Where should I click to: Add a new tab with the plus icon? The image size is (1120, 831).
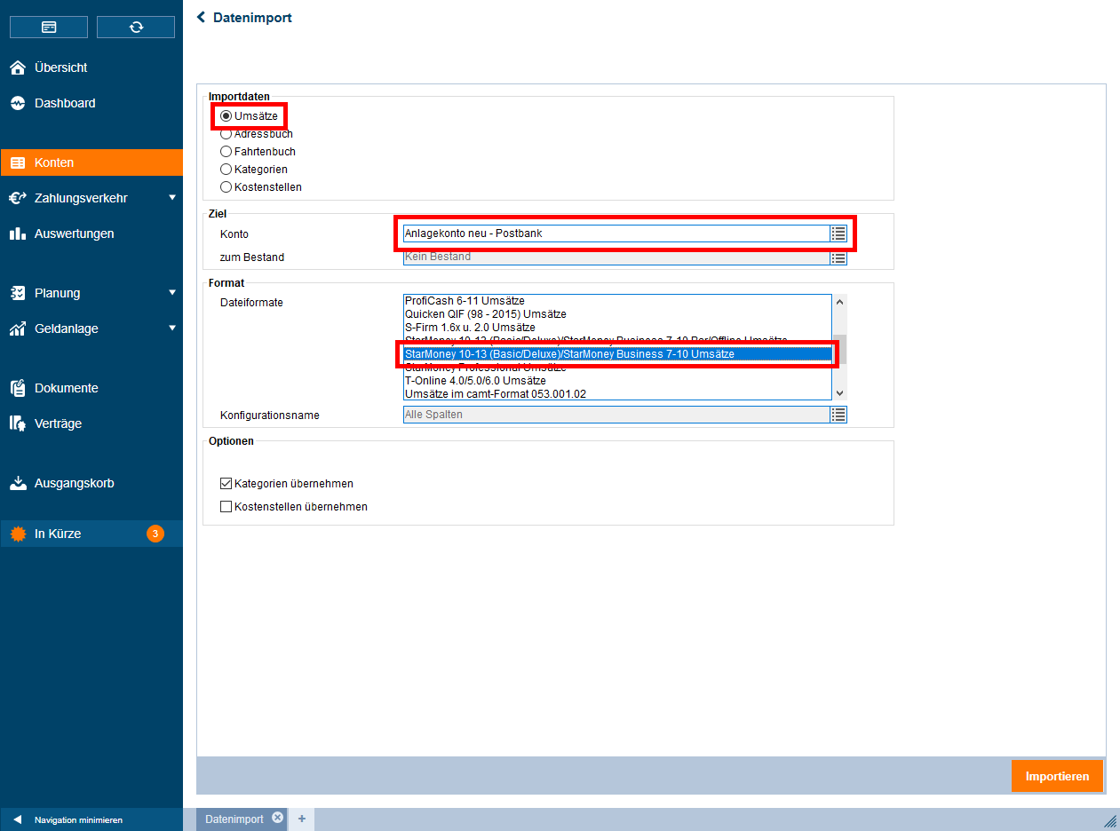click(x=301, y=819)
